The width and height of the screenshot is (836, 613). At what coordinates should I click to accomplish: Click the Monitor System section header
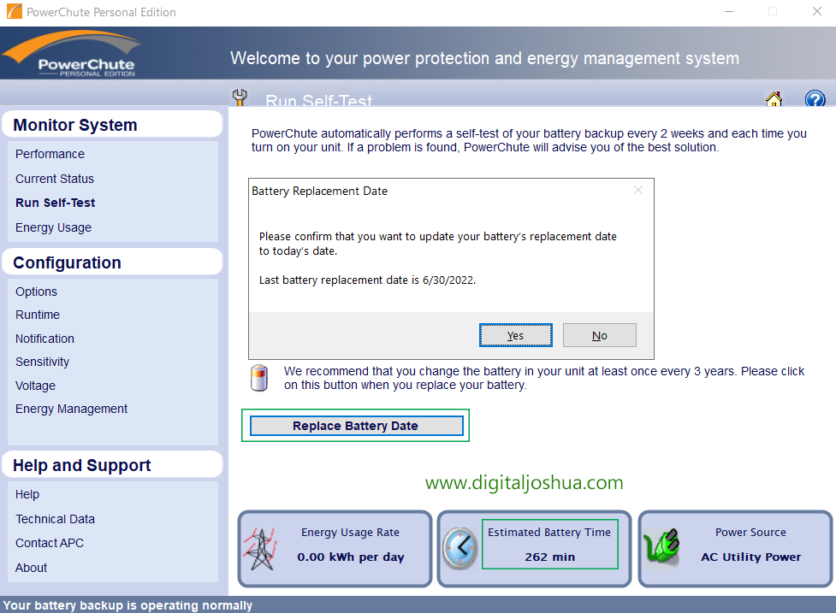112,125
